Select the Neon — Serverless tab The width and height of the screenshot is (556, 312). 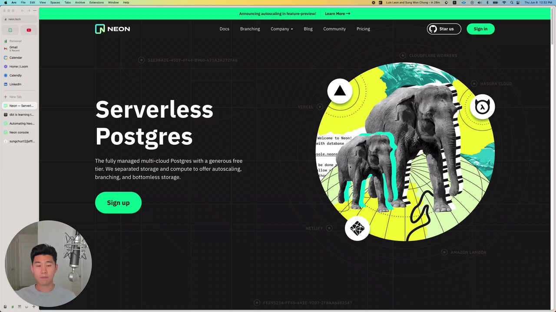click(19, 106)
